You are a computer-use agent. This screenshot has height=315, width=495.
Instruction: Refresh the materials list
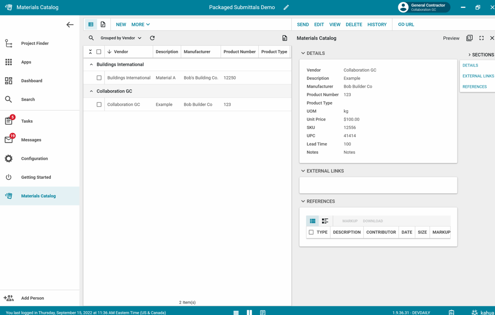coord(152,38)
